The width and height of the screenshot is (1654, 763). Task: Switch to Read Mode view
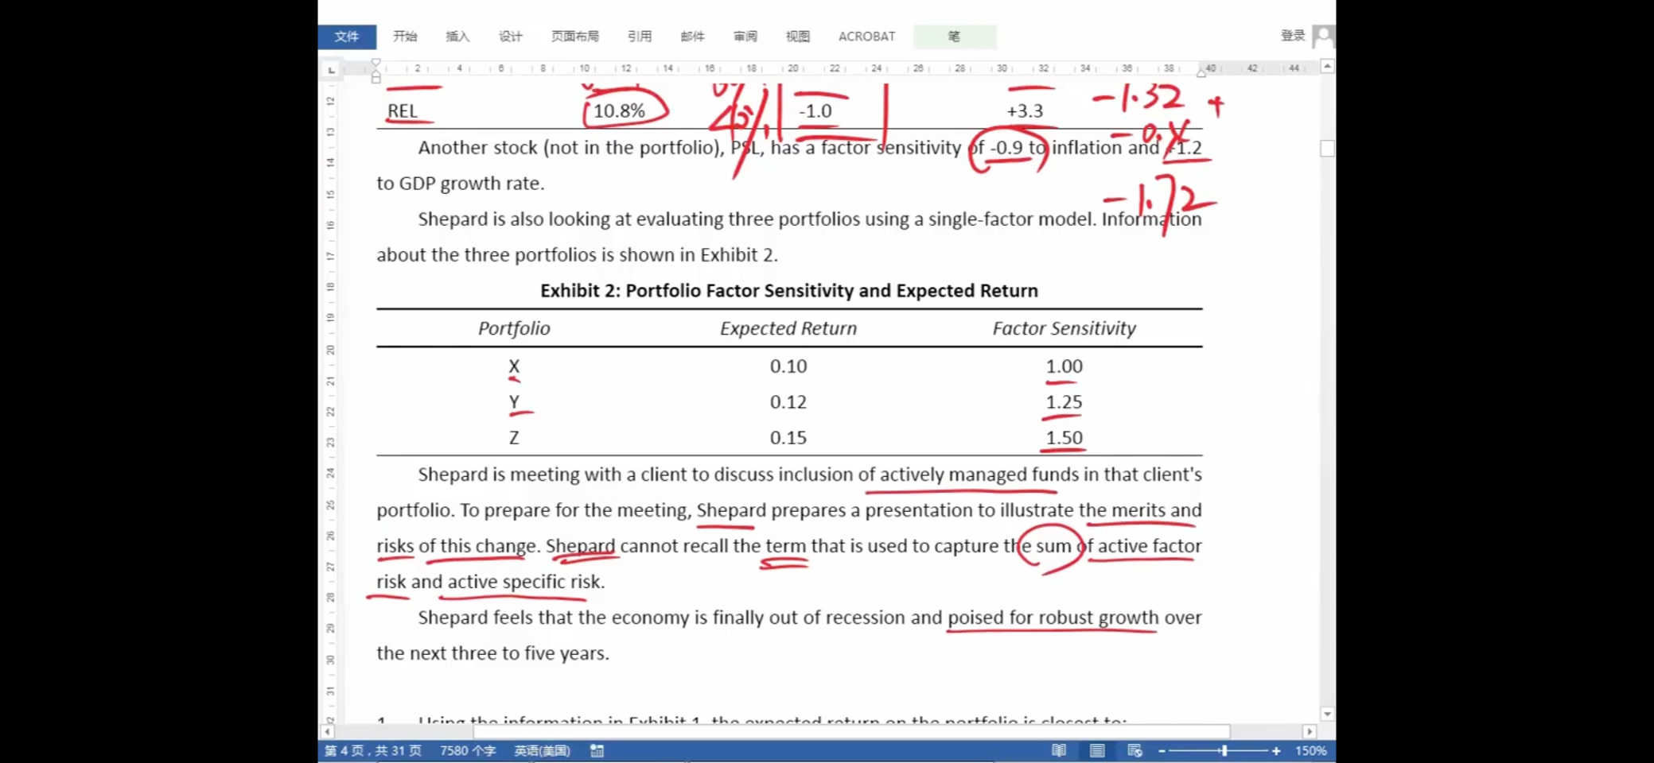tap(1059, 750)
